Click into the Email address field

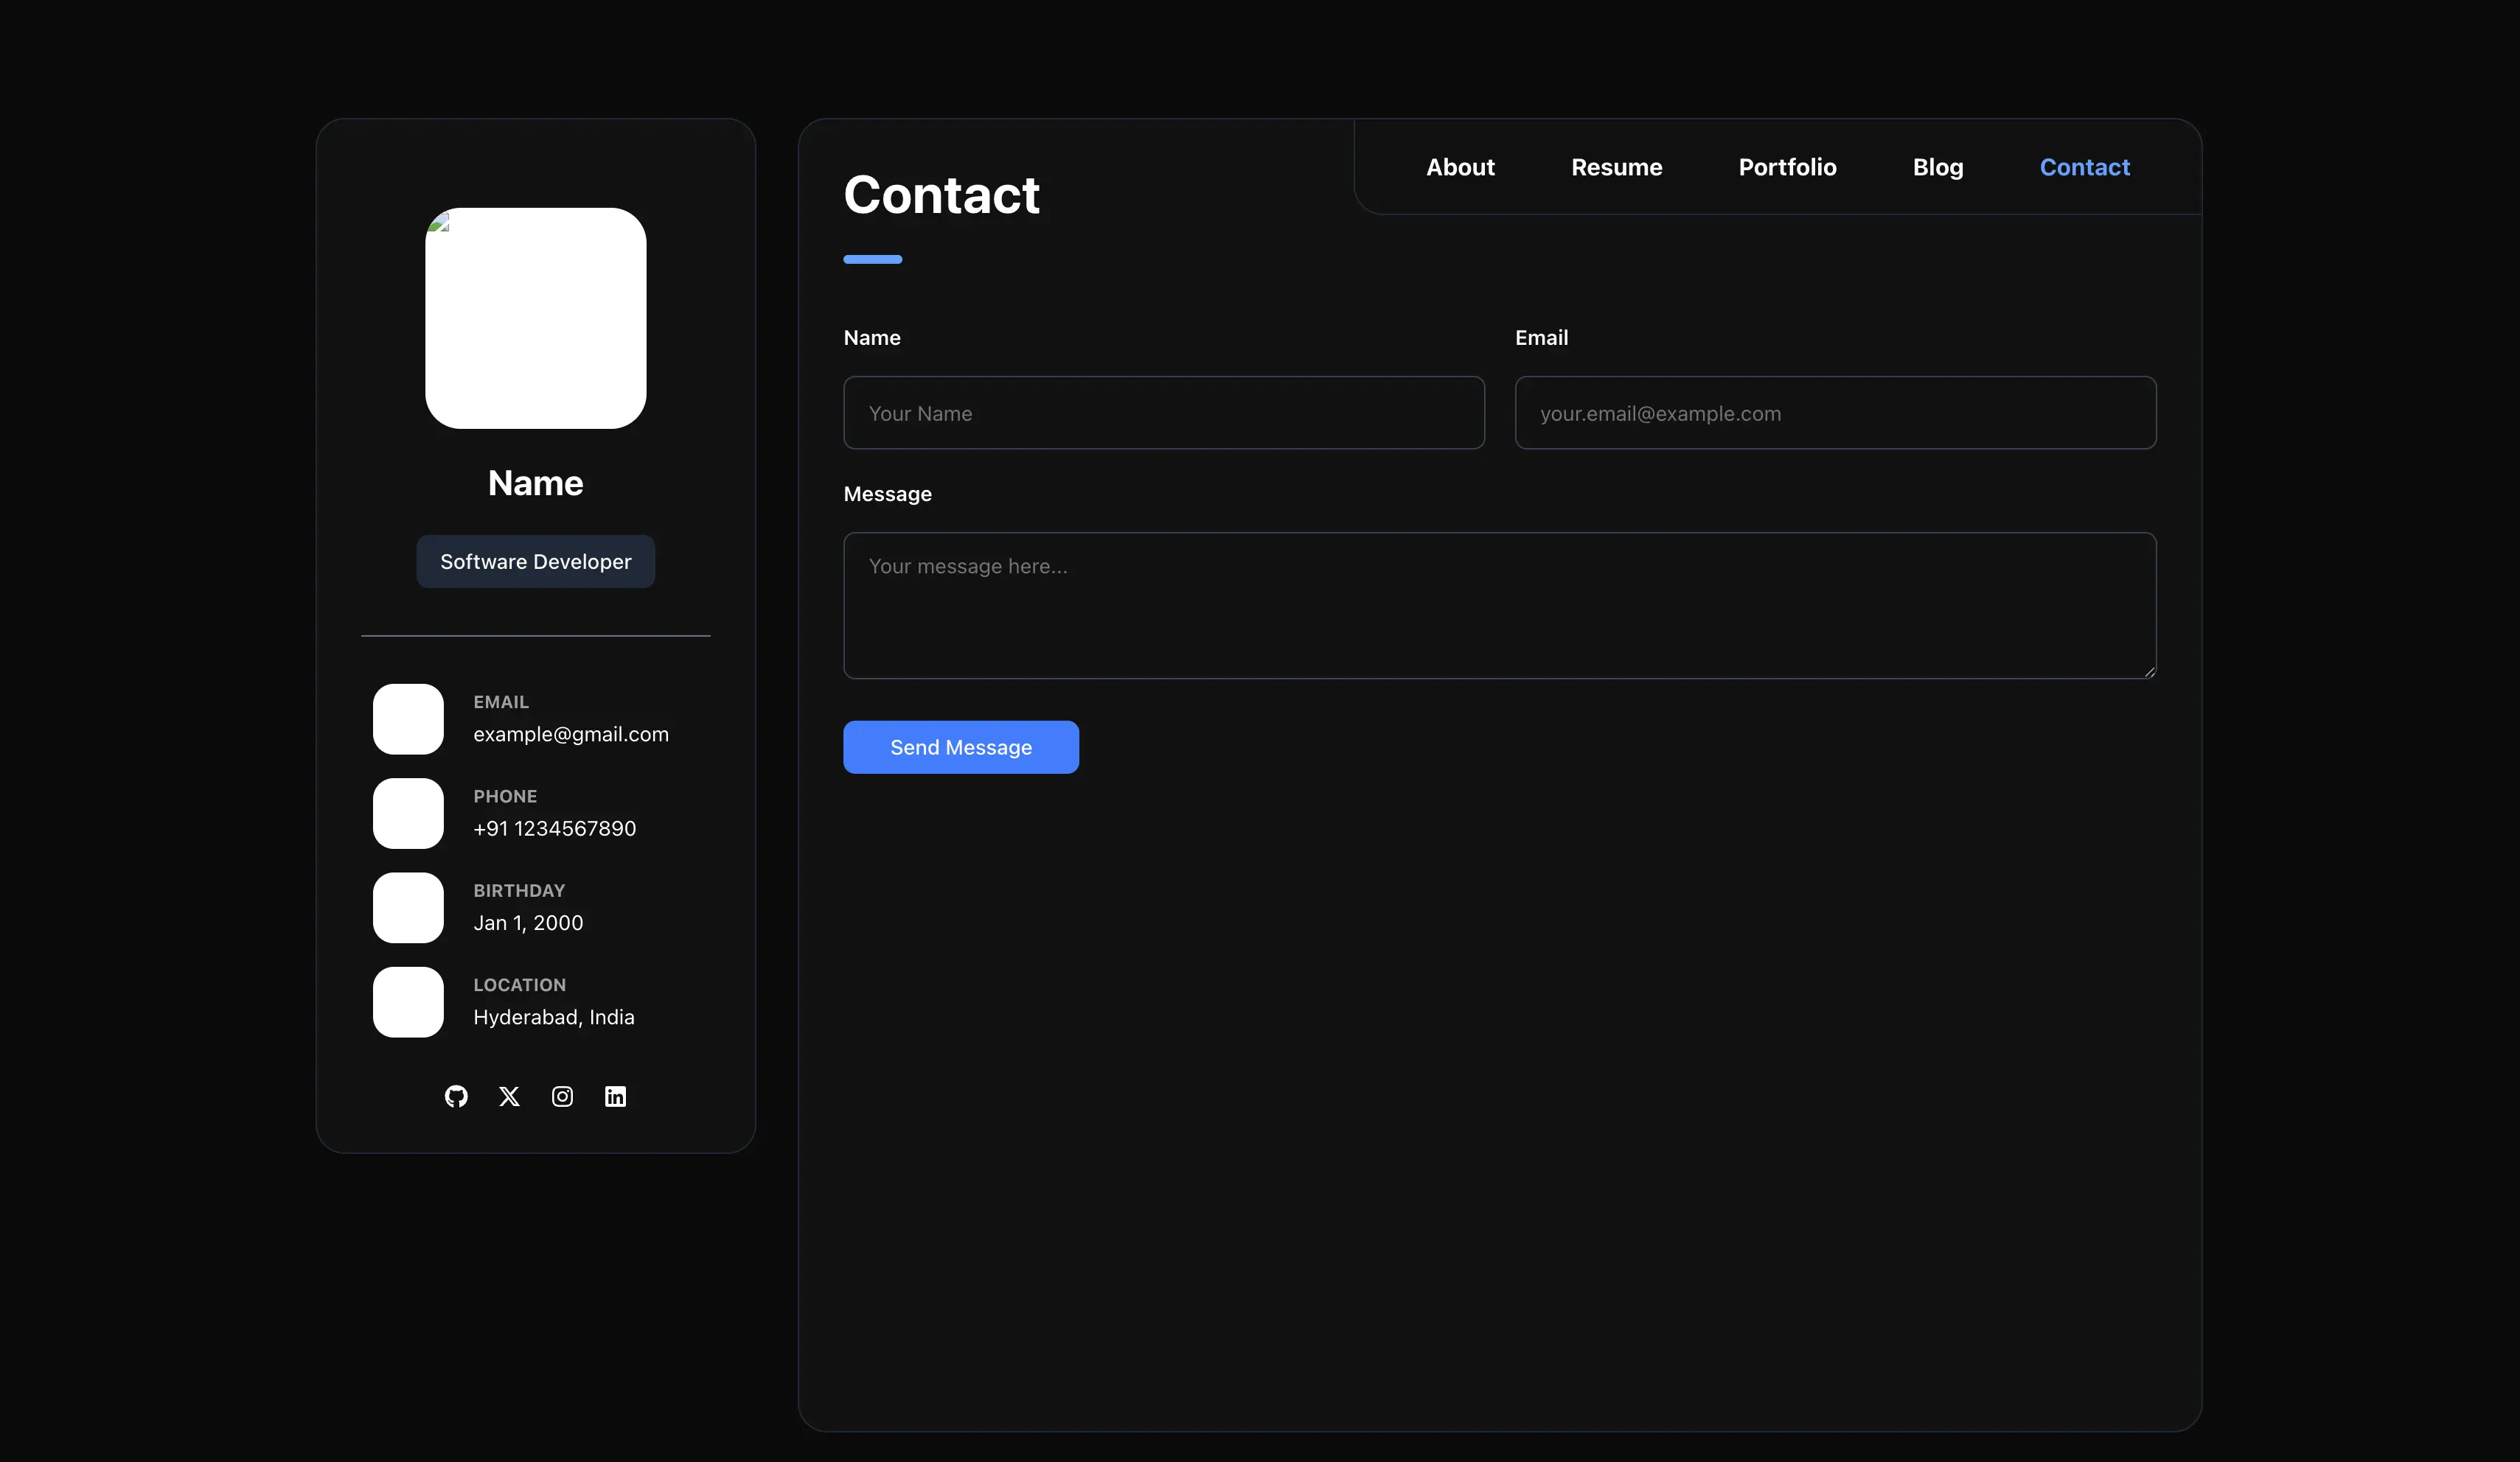(1834, 413)
